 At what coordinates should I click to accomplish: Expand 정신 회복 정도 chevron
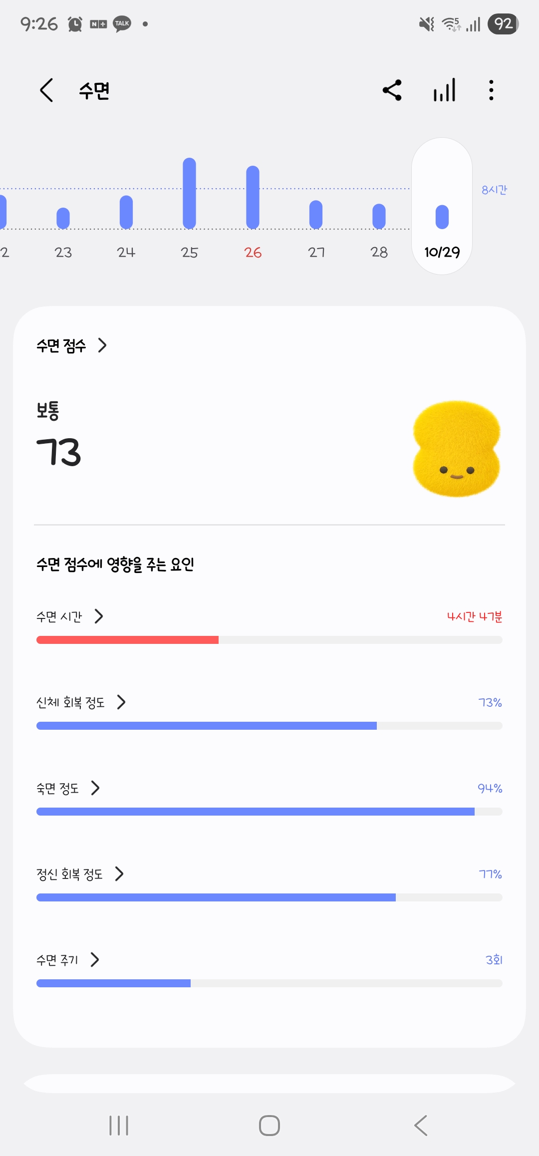(119, 874)
